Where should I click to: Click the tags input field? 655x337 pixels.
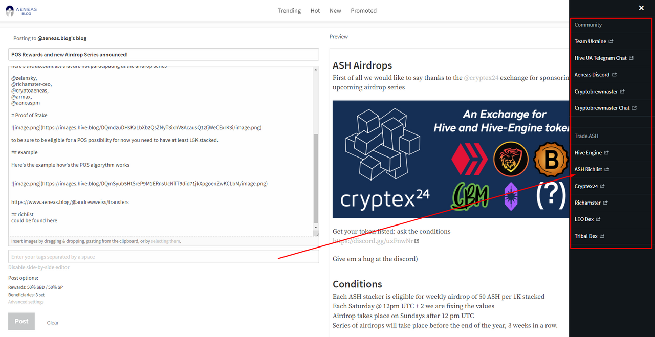(164, 257)
